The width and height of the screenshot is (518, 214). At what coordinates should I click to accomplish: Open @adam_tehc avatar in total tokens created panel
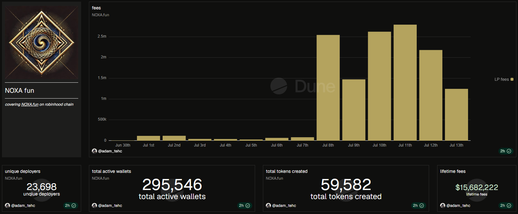268,206
